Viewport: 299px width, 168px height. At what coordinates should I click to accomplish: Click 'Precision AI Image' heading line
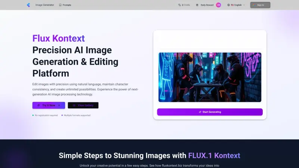(72, 50)
